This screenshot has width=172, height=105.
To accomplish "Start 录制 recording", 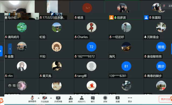I will click(x=105, y=99).
